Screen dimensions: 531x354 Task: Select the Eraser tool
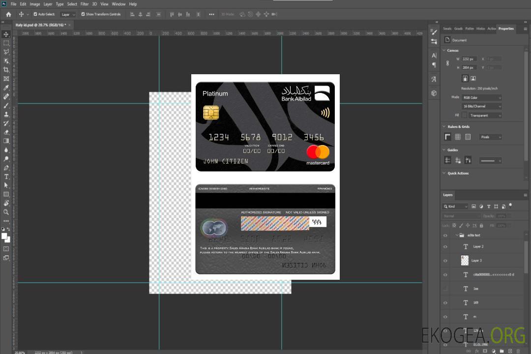pos(6,132)
